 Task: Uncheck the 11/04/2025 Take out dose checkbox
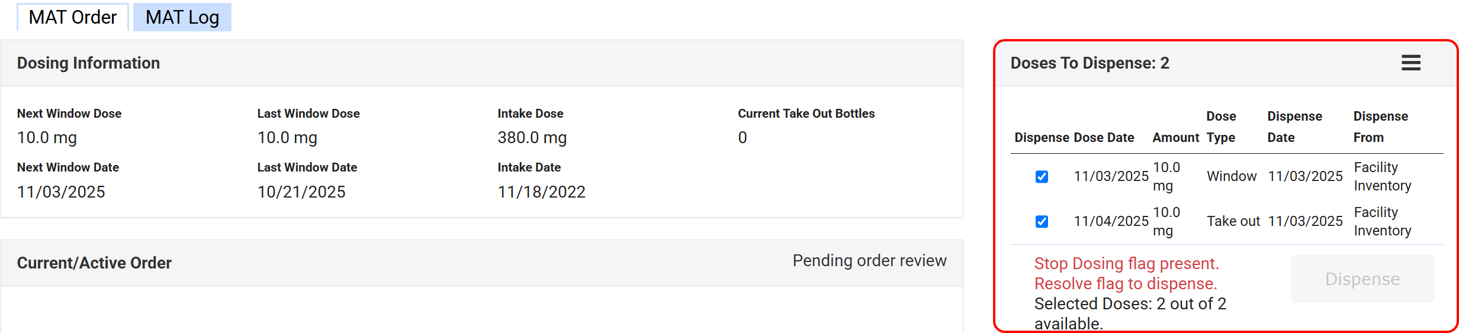1042,222
